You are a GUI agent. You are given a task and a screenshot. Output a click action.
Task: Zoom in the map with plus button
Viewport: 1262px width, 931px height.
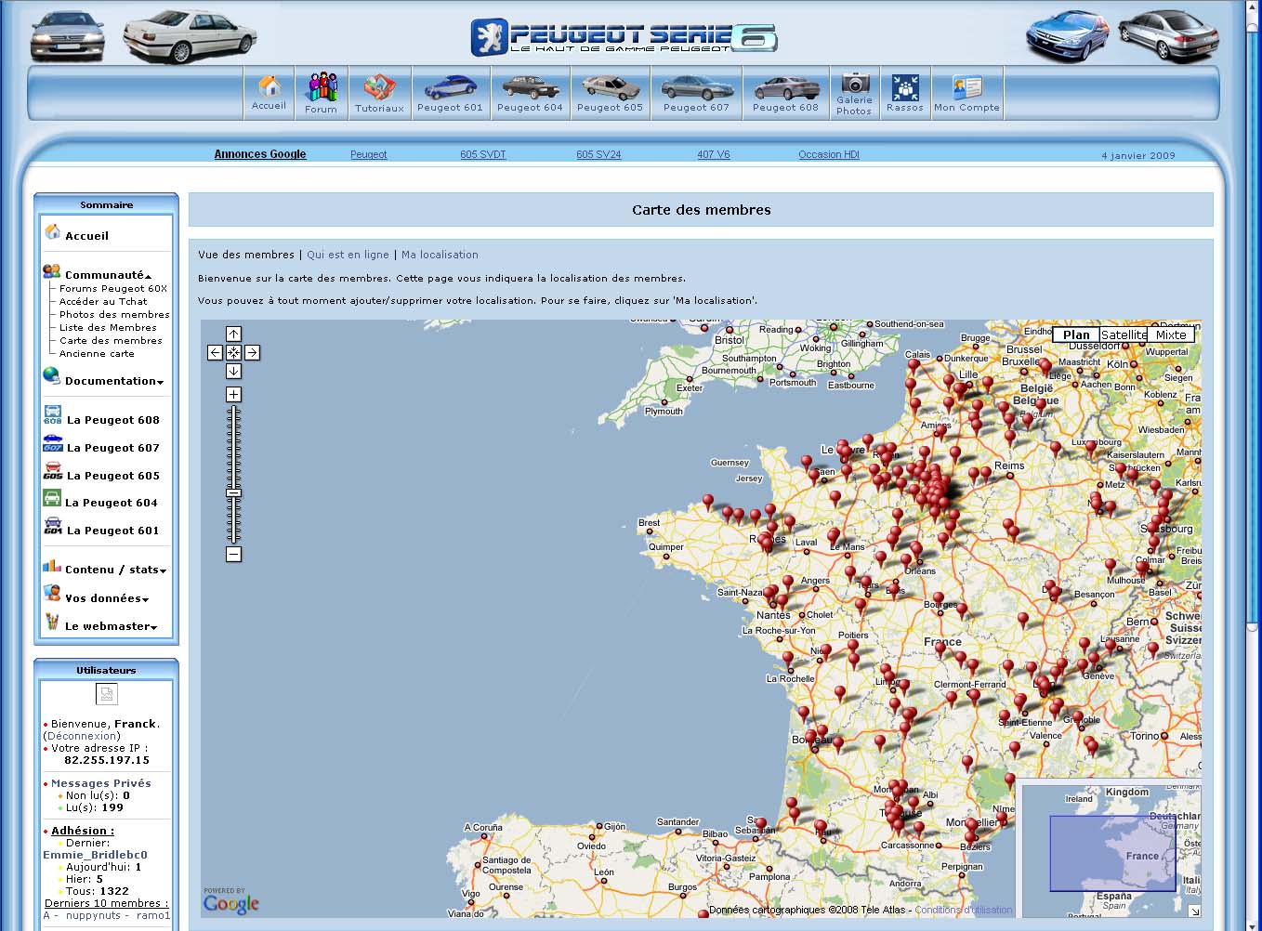click(x=233, y=394)
